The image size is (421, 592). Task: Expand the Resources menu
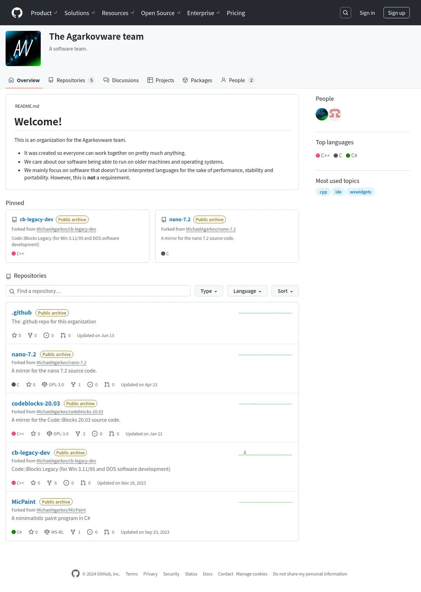coord(118,13)
